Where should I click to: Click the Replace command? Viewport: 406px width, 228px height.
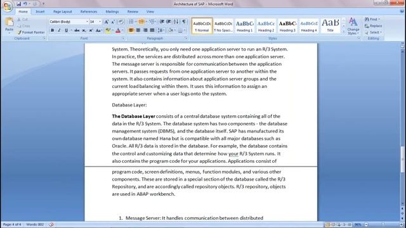coord(373,26)
